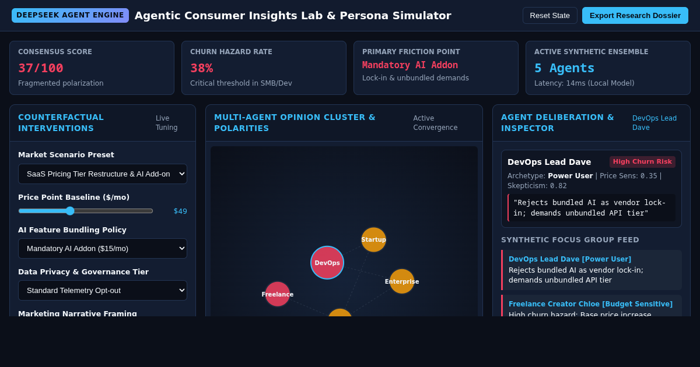700x367 pixels.
Task: Click the $49 price value
Action: [x=180, y=211]
